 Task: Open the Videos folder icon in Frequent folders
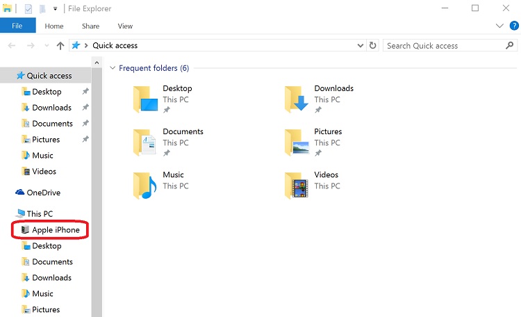click(297, 186)
